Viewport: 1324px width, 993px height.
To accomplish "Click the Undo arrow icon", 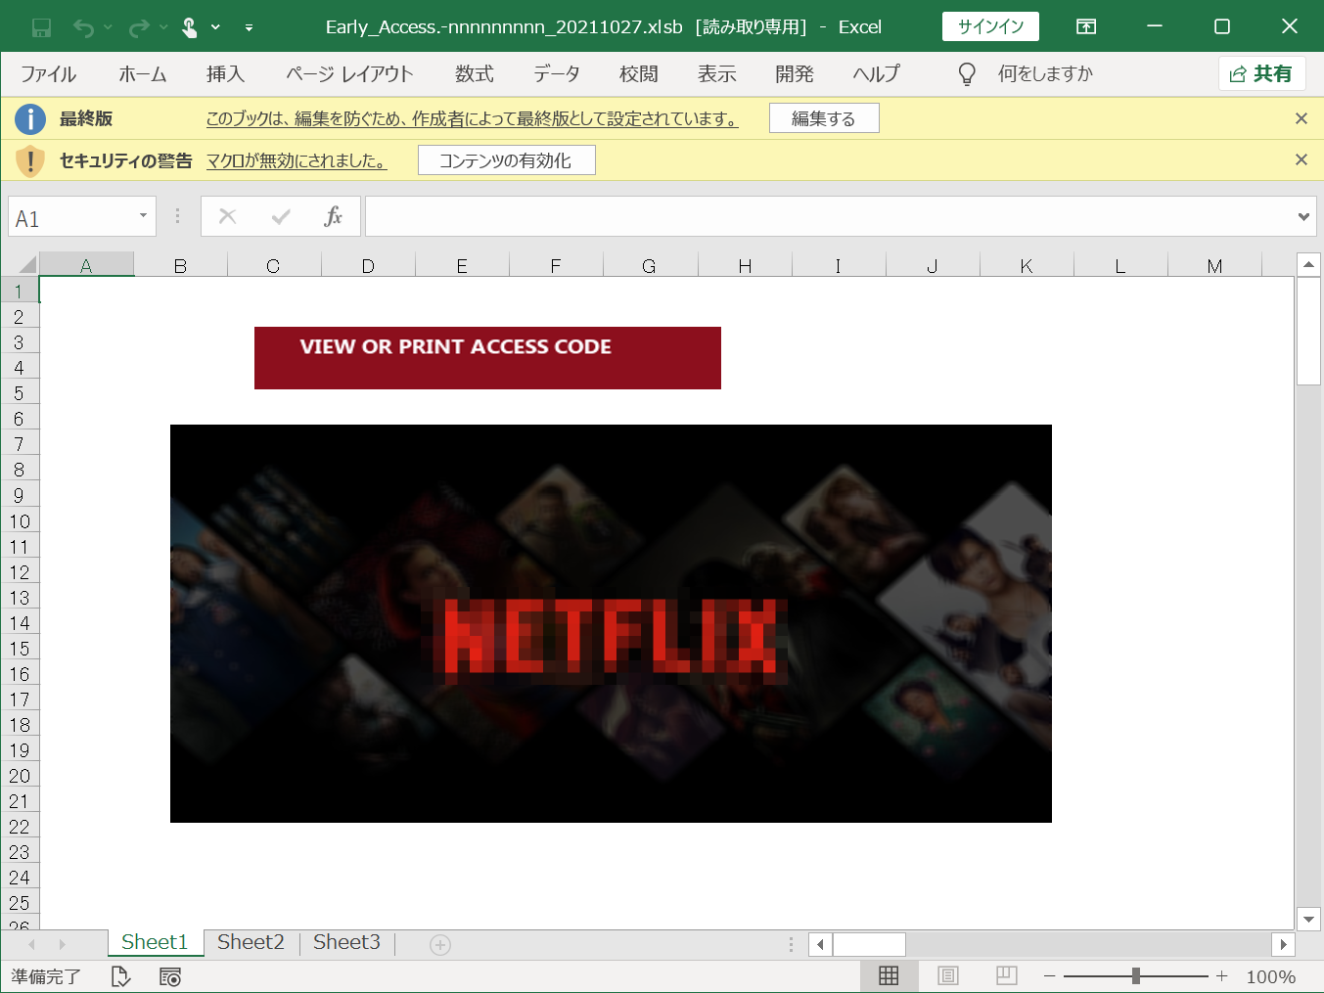I will (x=83, y=27).
